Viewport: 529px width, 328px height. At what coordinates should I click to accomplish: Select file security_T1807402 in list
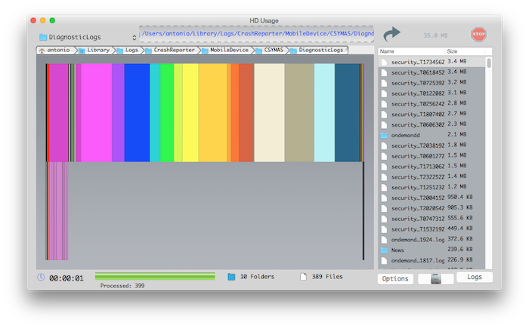(432, 114)
